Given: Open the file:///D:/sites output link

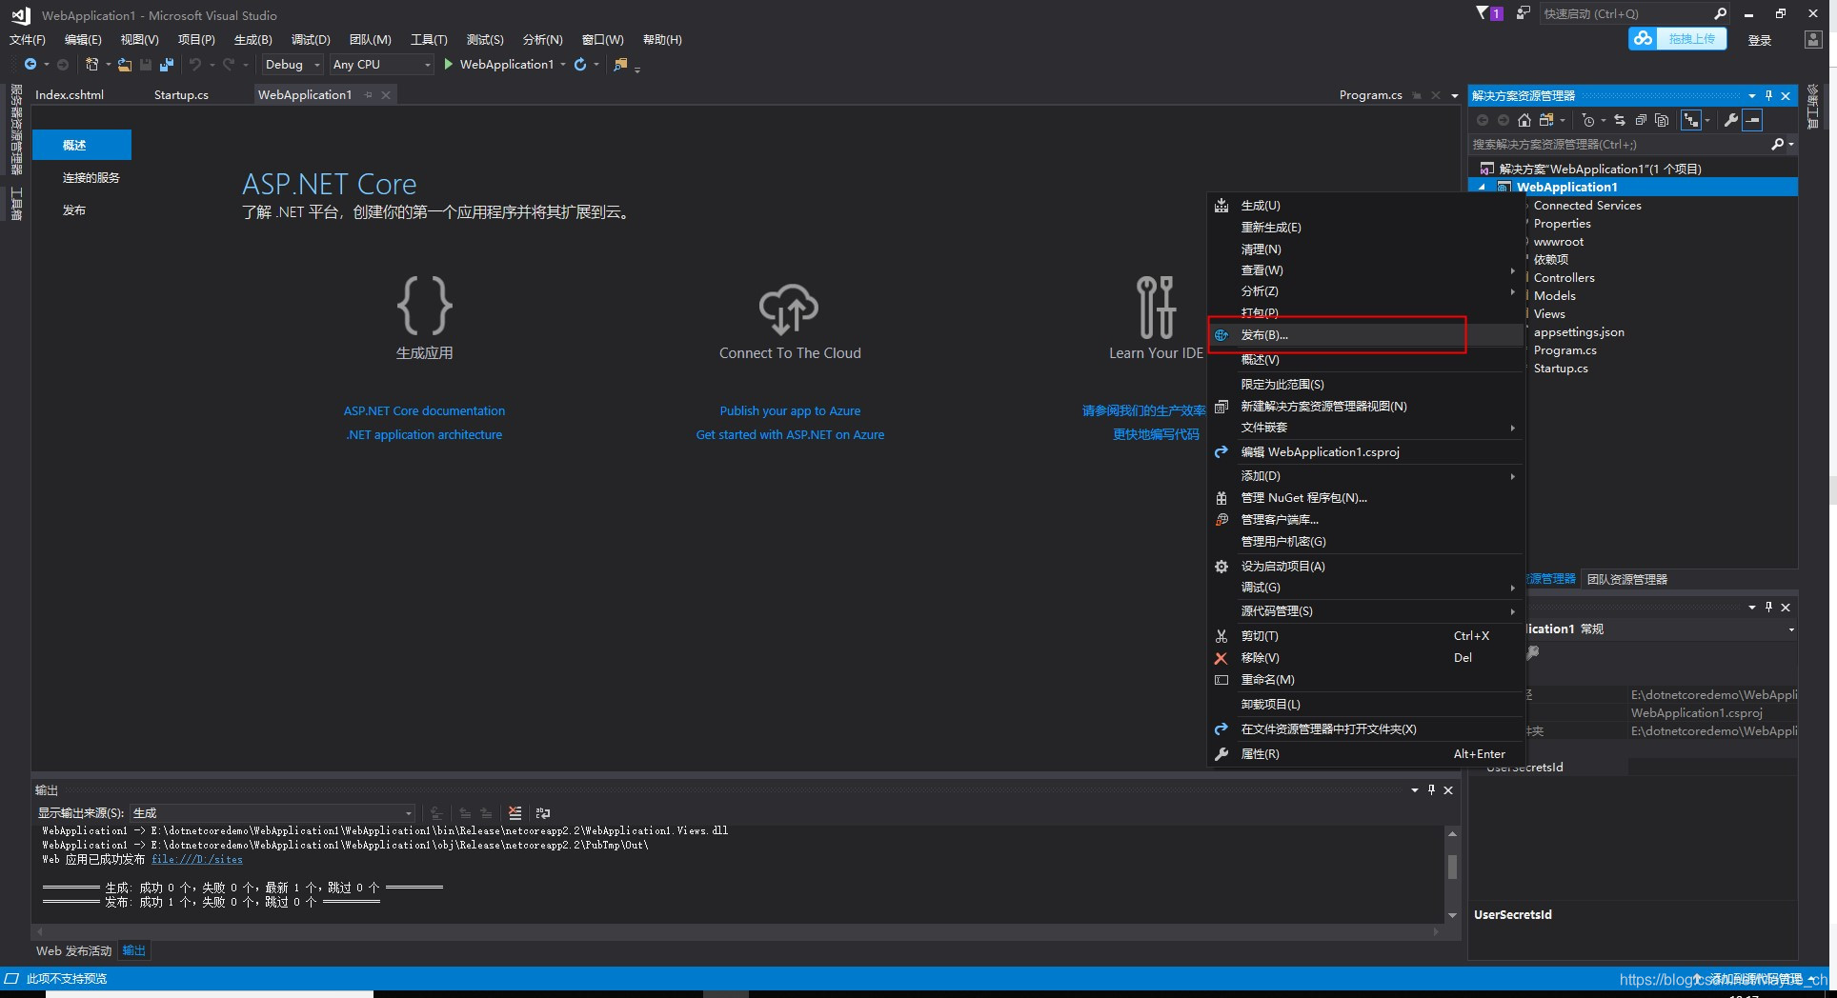Looking at the screenshot, I should [197, 860].
